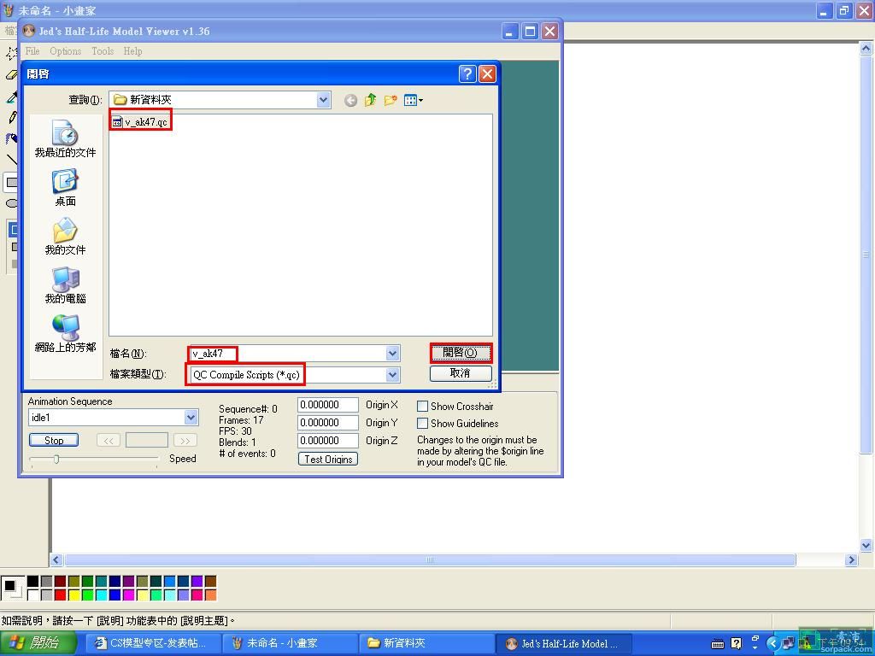Click the frame number input box
The height and width of the screenshot is (656, 875).
147,440
